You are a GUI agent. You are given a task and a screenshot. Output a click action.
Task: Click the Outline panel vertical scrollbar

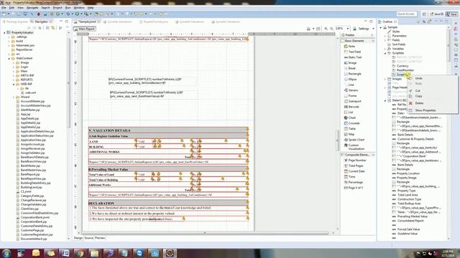click(x=448, y=44)
